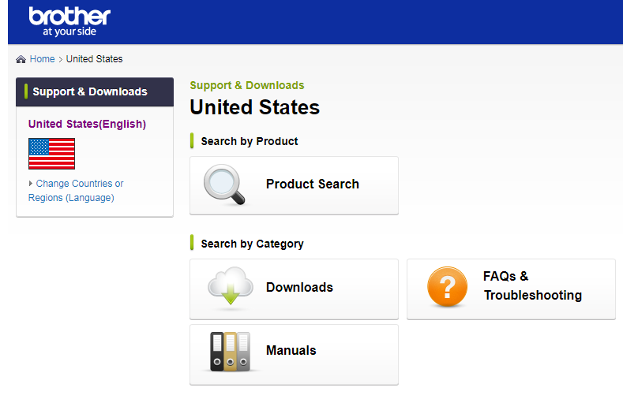
Task: Open FAQs & Troubleshooting tile
Action: pos(511,289)
